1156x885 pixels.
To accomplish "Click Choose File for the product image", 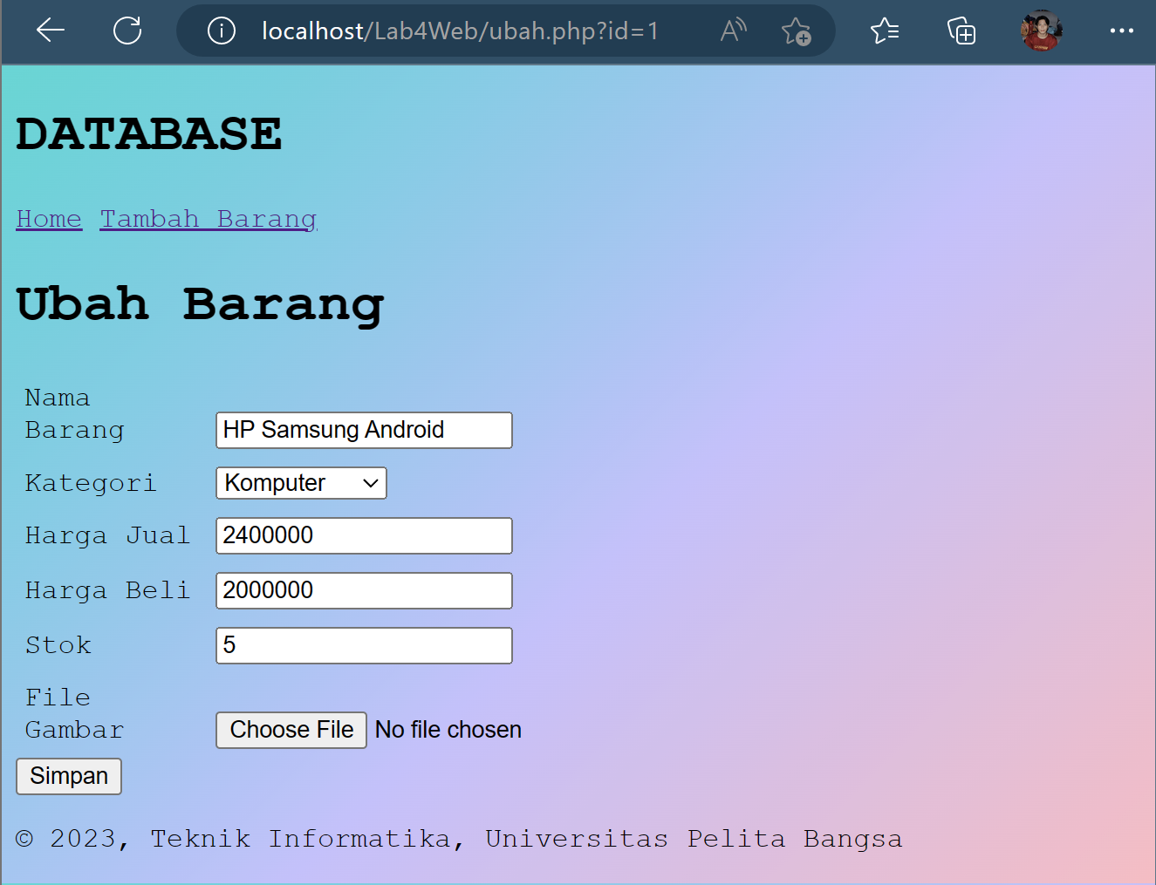I will (291, 730).
